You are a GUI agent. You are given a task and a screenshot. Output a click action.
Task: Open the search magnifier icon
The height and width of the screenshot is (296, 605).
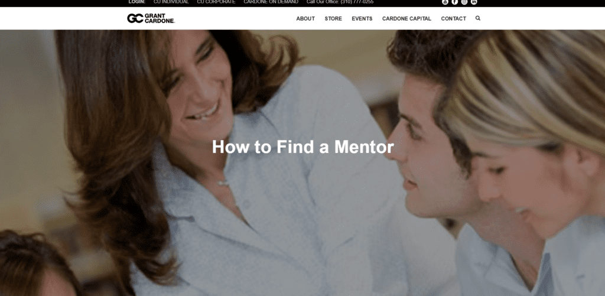[477, 18]
